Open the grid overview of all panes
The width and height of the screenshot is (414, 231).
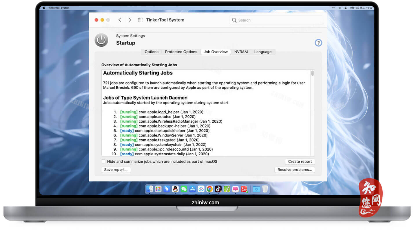pyautogui.click(x=140, y=20)
